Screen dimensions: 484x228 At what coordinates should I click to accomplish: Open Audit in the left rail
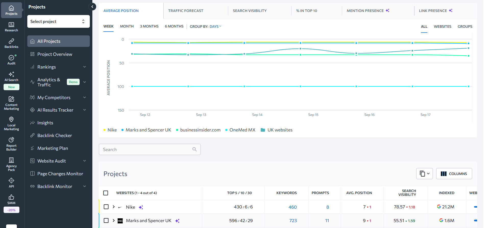tap(11, 60)
